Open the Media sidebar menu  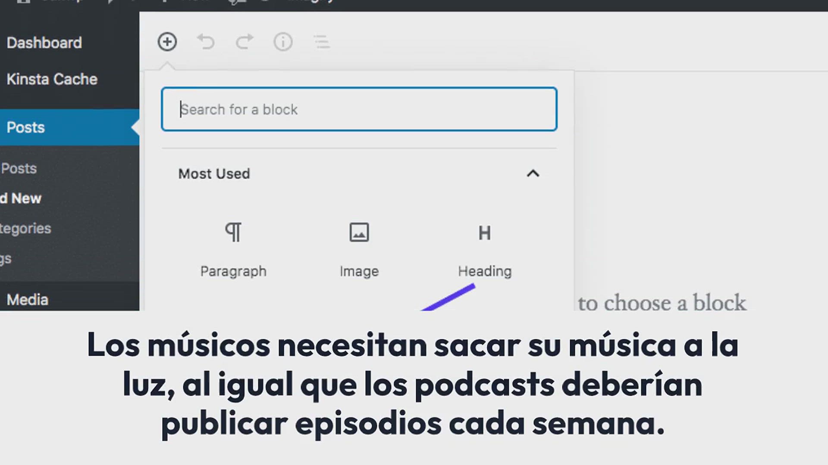[28, 300]
